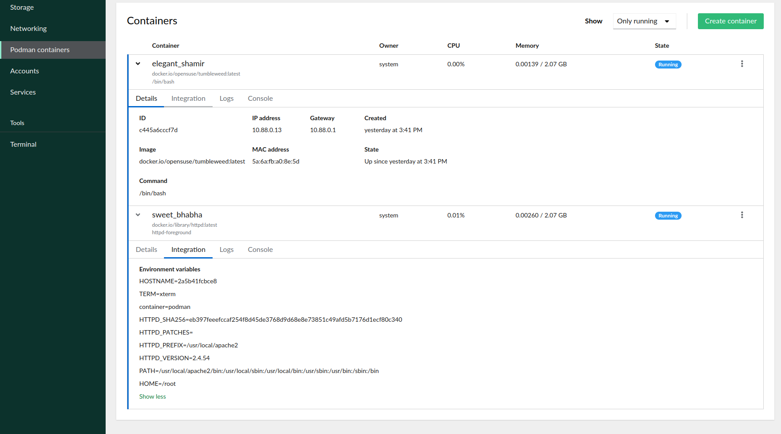
Task: Click the Running state badge of elegant_shamir
Action: coord(668,64)
